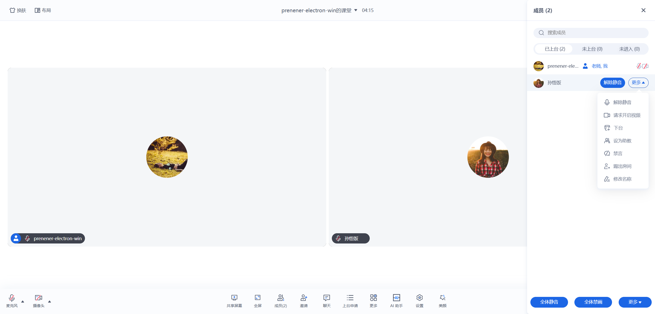
Task: Click the 全体静音 button
Action: tap(549, 302)
